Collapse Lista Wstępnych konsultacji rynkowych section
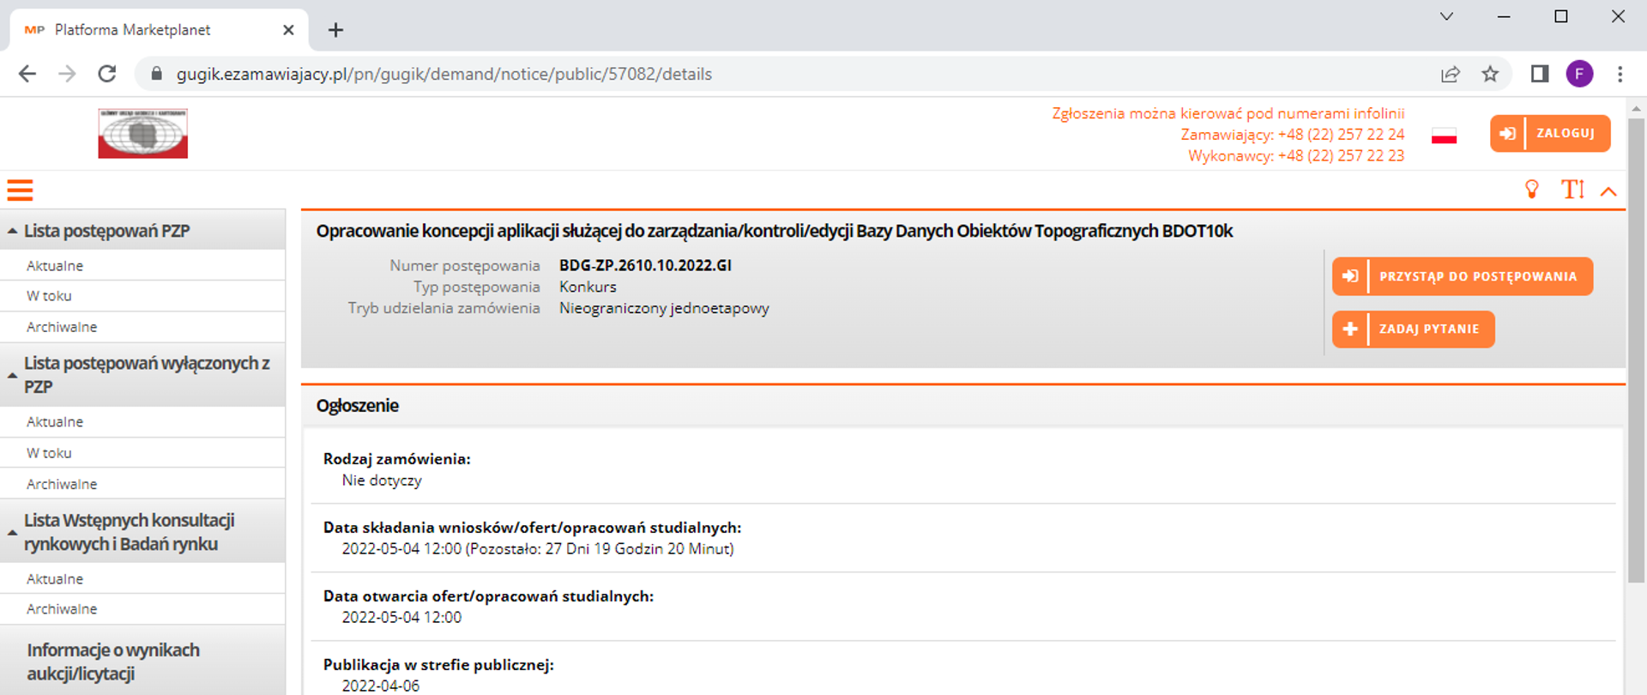The width and height of the screenshot is (1647, 695). (x=13, y=532)
